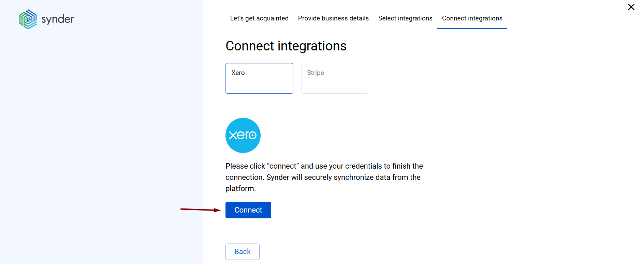
Task: Open the Let's get acquainted step
Action: (259, 18)
